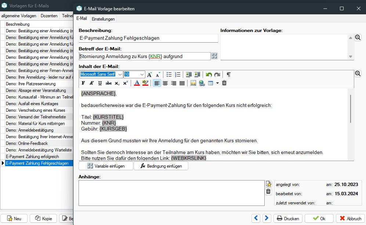Insert a table into the email

tap(210, 83)
